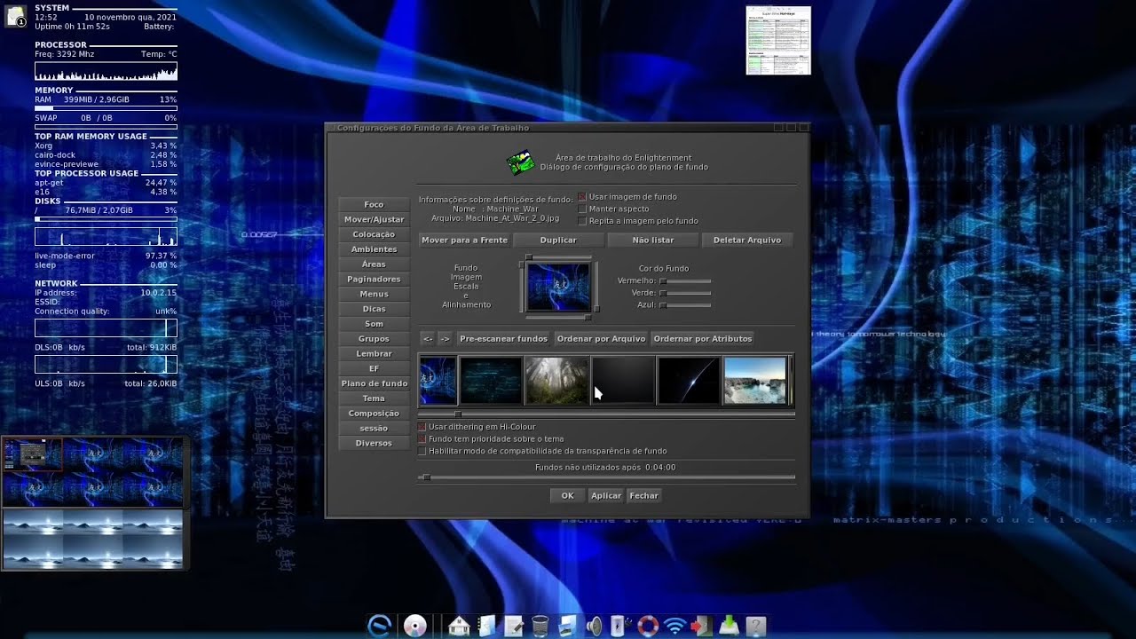Open the EF section
The height and width of the screenshot is (639, 1136).
[x=374, y=368]
